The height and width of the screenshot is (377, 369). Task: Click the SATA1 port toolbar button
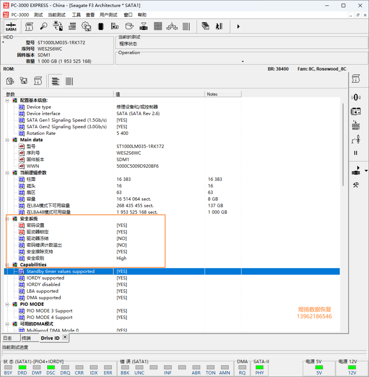[11, 27]
